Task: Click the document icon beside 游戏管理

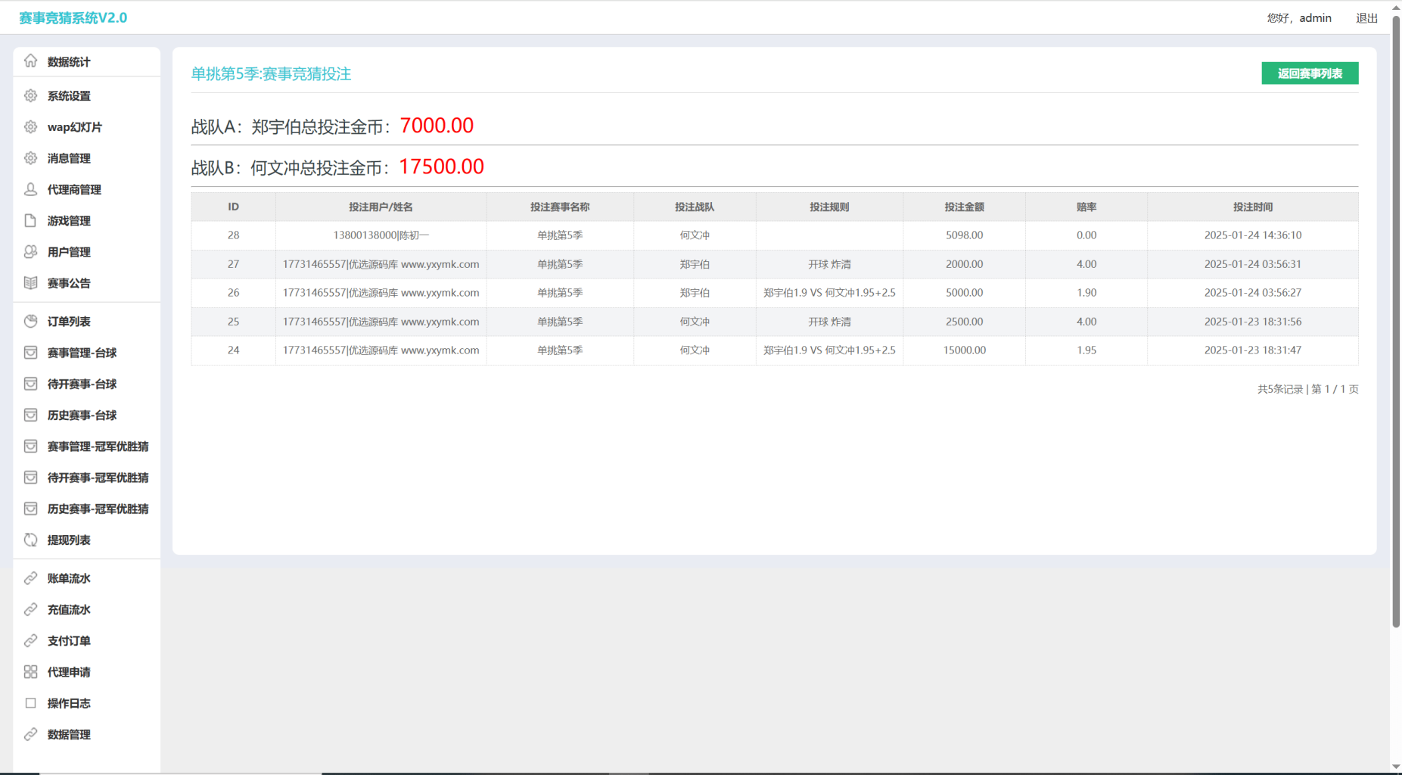Action: (30, 220)
